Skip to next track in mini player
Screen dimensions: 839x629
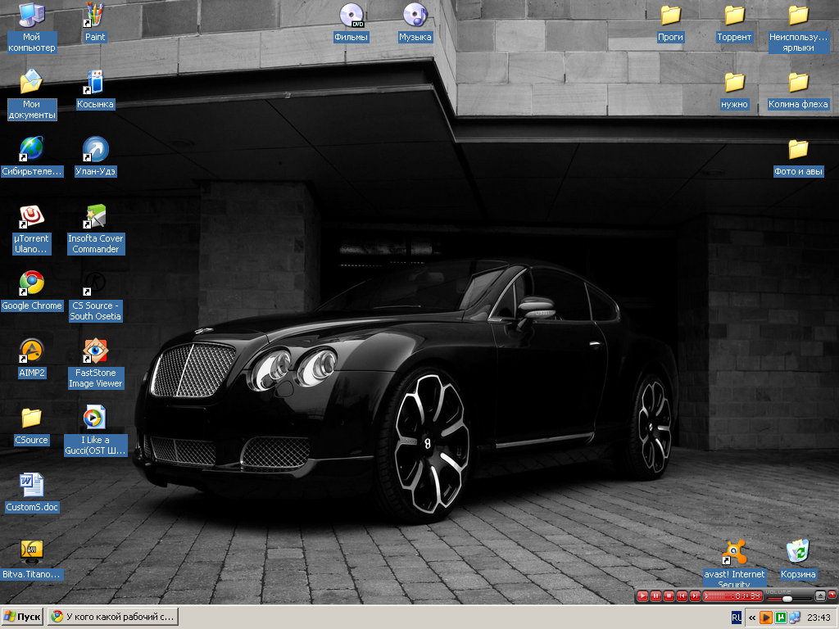pos(695,596)
